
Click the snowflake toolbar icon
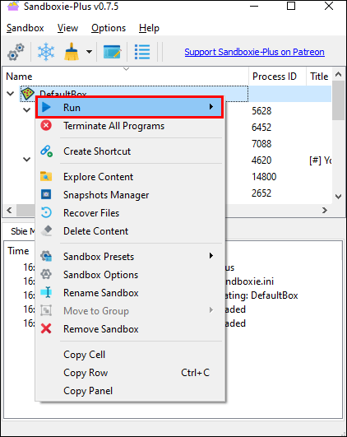pos(46,52)
